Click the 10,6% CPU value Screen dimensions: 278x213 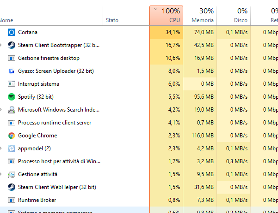[173, 58]
